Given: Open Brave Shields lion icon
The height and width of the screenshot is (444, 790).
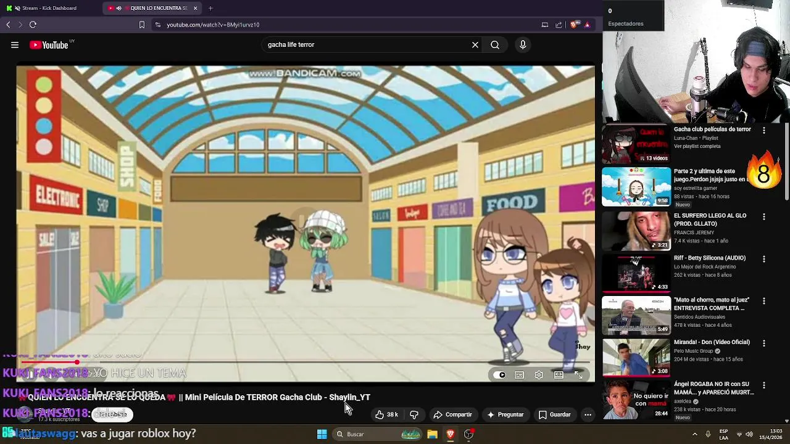Looking at the screenshot, I should pyautogui.click(x=574, y=25).
